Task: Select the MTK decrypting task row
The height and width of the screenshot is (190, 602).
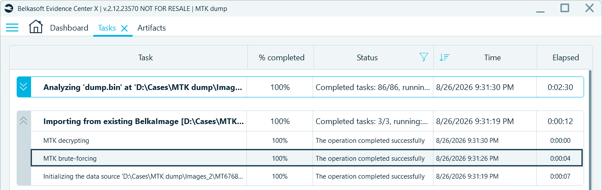Action: (307, 141)
